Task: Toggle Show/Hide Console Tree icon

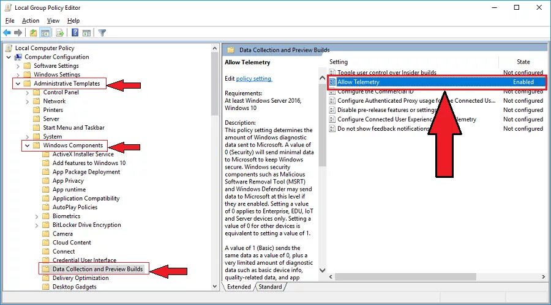Action: click(x=45, y=33)
